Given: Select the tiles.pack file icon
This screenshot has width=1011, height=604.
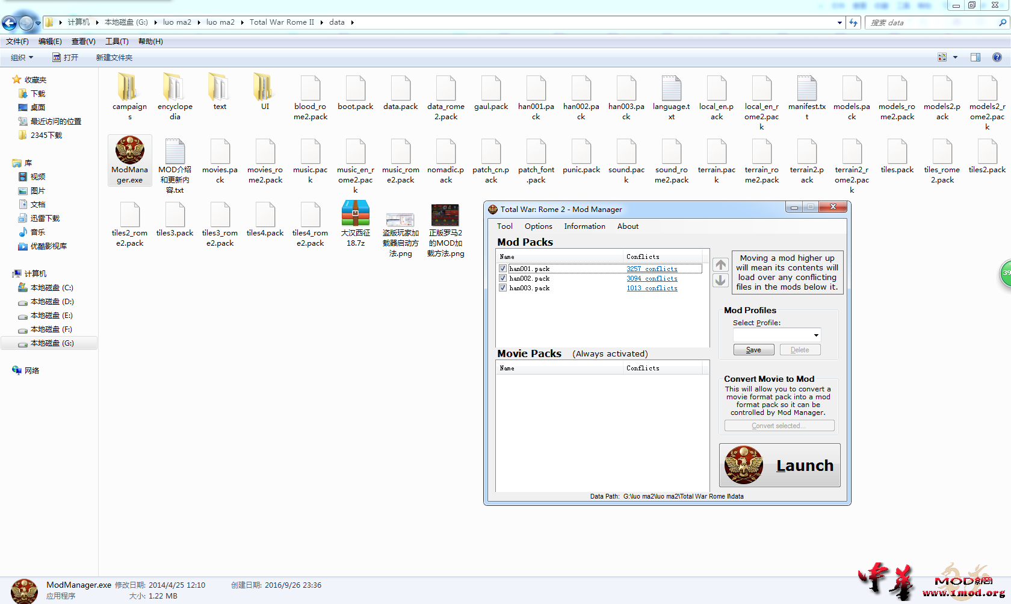Looking at the screenshot, I should point(897,151).
